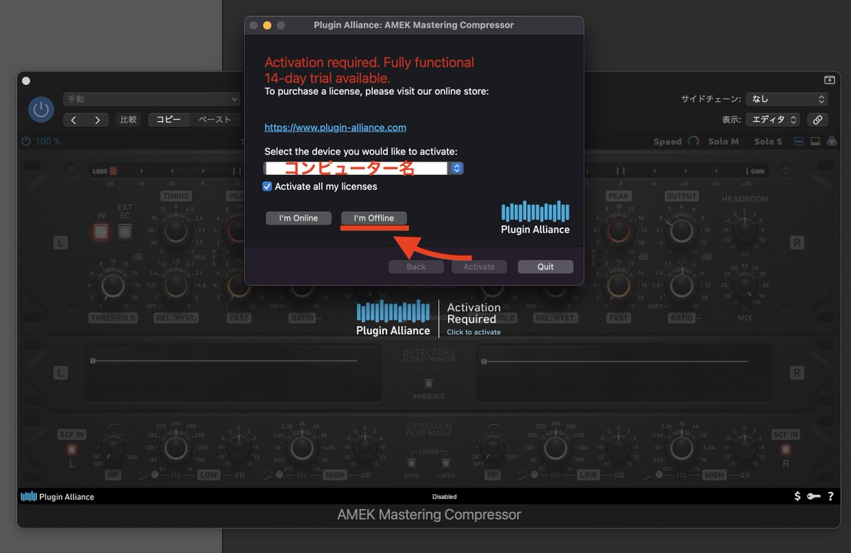Uncheck Activate all my licenses checkbox

(267, 186)
